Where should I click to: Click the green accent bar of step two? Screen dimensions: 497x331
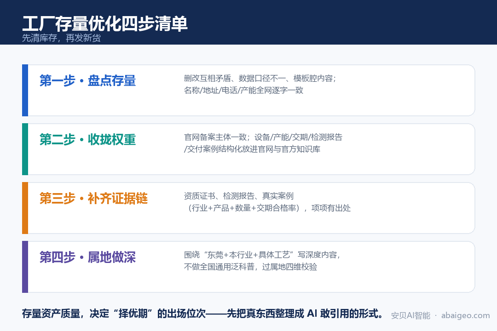pos(25,149)
